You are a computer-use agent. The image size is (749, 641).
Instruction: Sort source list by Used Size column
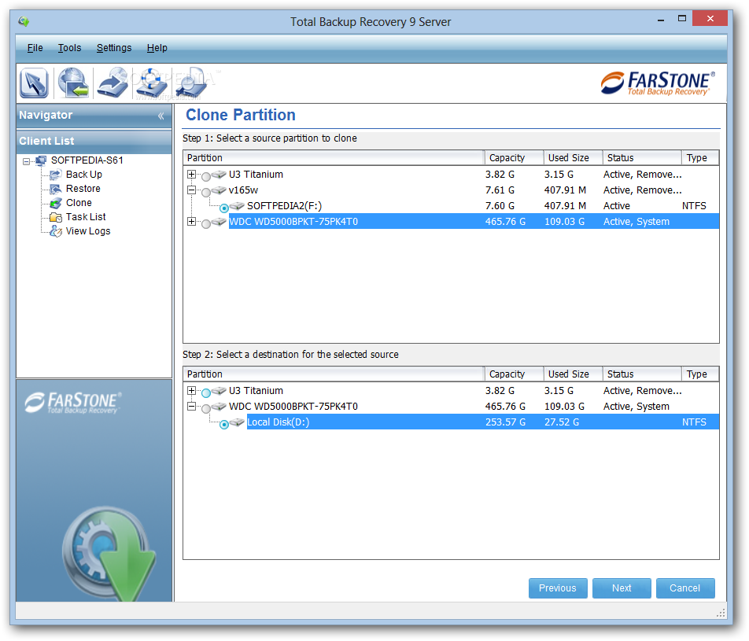[x=574, y=158]
